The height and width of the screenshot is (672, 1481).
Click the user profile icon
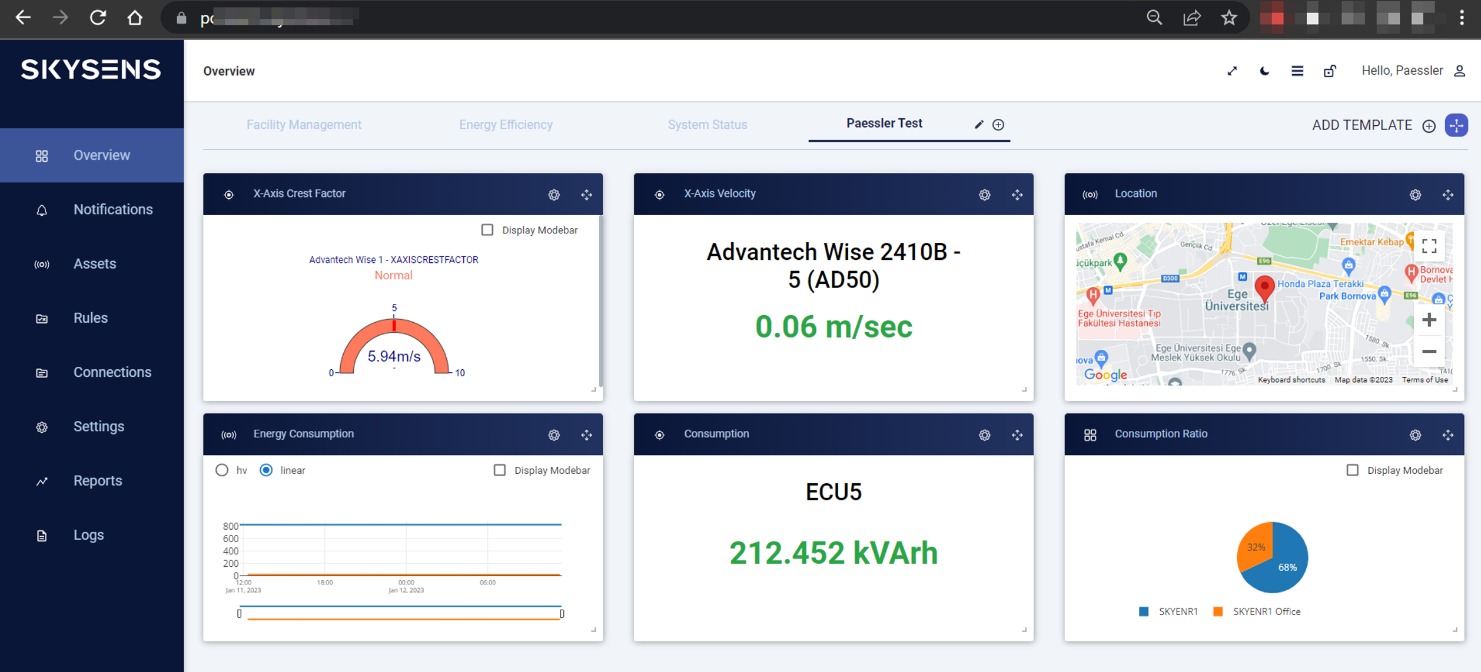click(x=1459, y=71)
